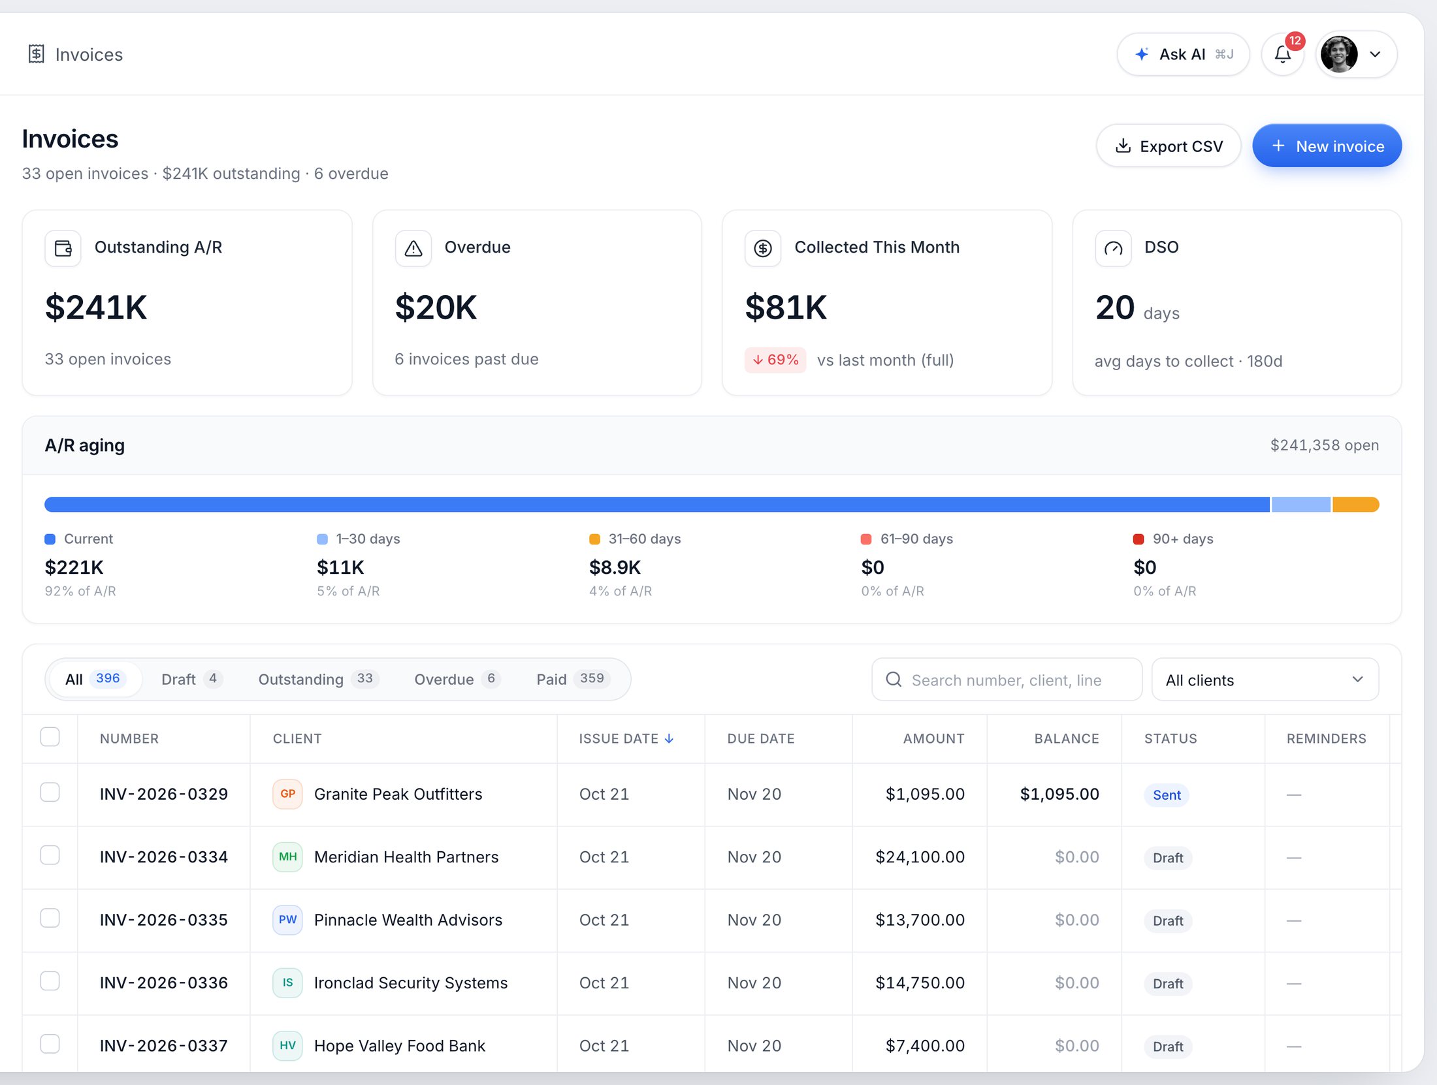The height and width of the screenshot is (1085, 1437).
Task: Click the Export CSV button
Action: click(1168, 146)
